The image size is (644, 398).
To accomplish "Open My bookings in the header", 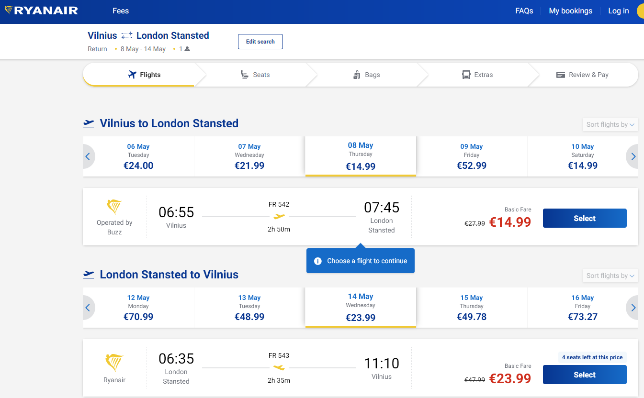I will [x=570, y=11].
